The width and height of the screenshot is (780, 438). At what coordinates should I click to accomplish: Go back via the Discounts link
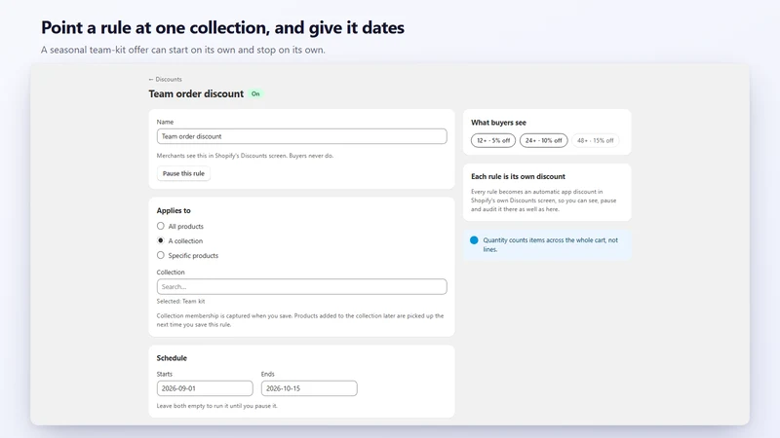pyautogui.click(x=165, y=79)
